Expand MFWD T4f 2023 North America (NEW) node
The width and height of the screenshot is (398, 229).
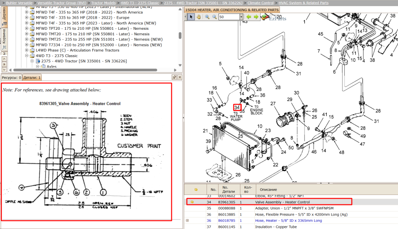27,23
